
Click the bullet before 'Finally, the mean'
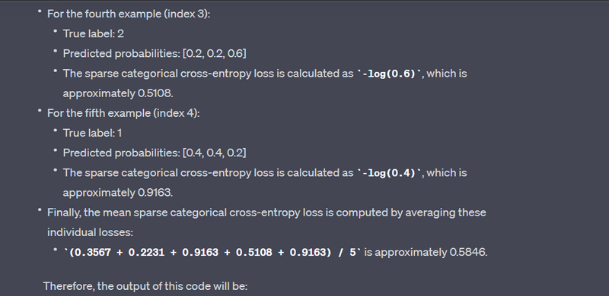40,210
